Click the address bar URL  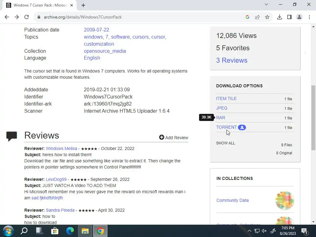[x=83, y=17]
